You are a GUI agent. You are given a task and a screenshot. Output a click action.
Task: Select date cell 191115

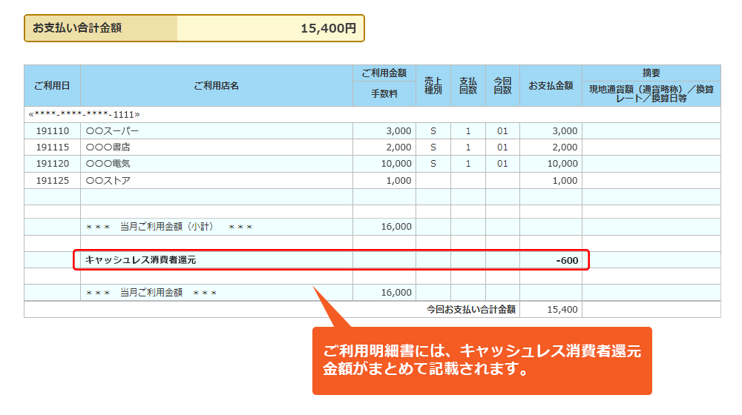tap(53, 147)
